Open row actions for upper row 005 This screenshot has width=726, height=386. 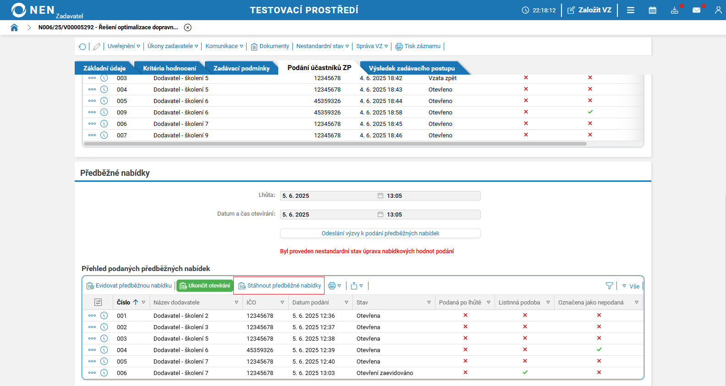92,101
